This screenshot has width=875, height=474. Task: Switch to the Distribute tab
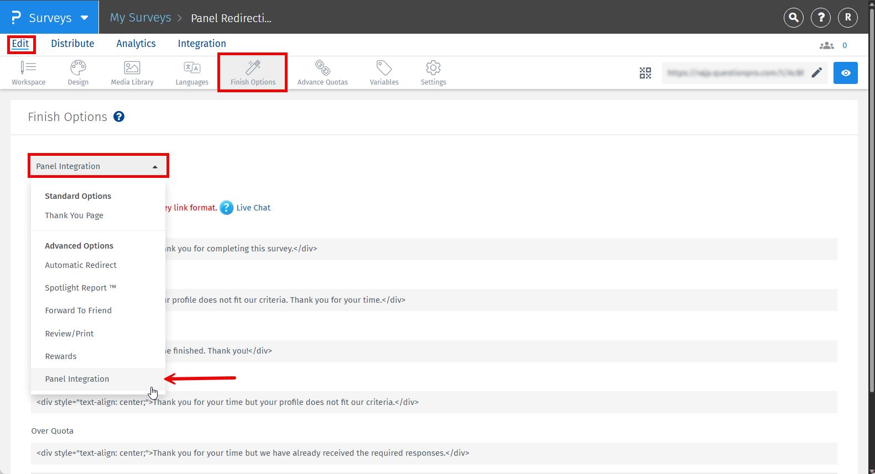coord(72,44)
